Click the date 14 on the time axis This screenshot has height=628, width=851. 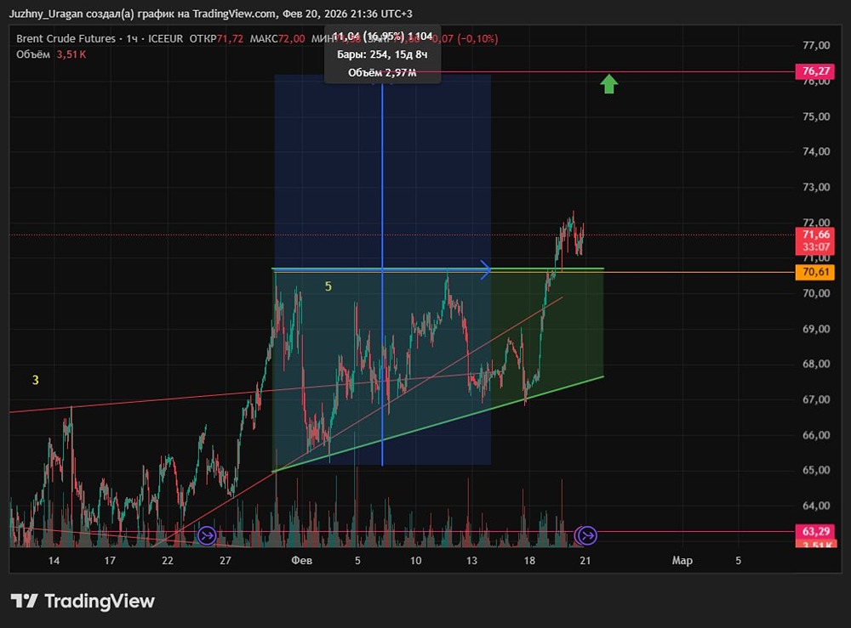coord(54,560)
